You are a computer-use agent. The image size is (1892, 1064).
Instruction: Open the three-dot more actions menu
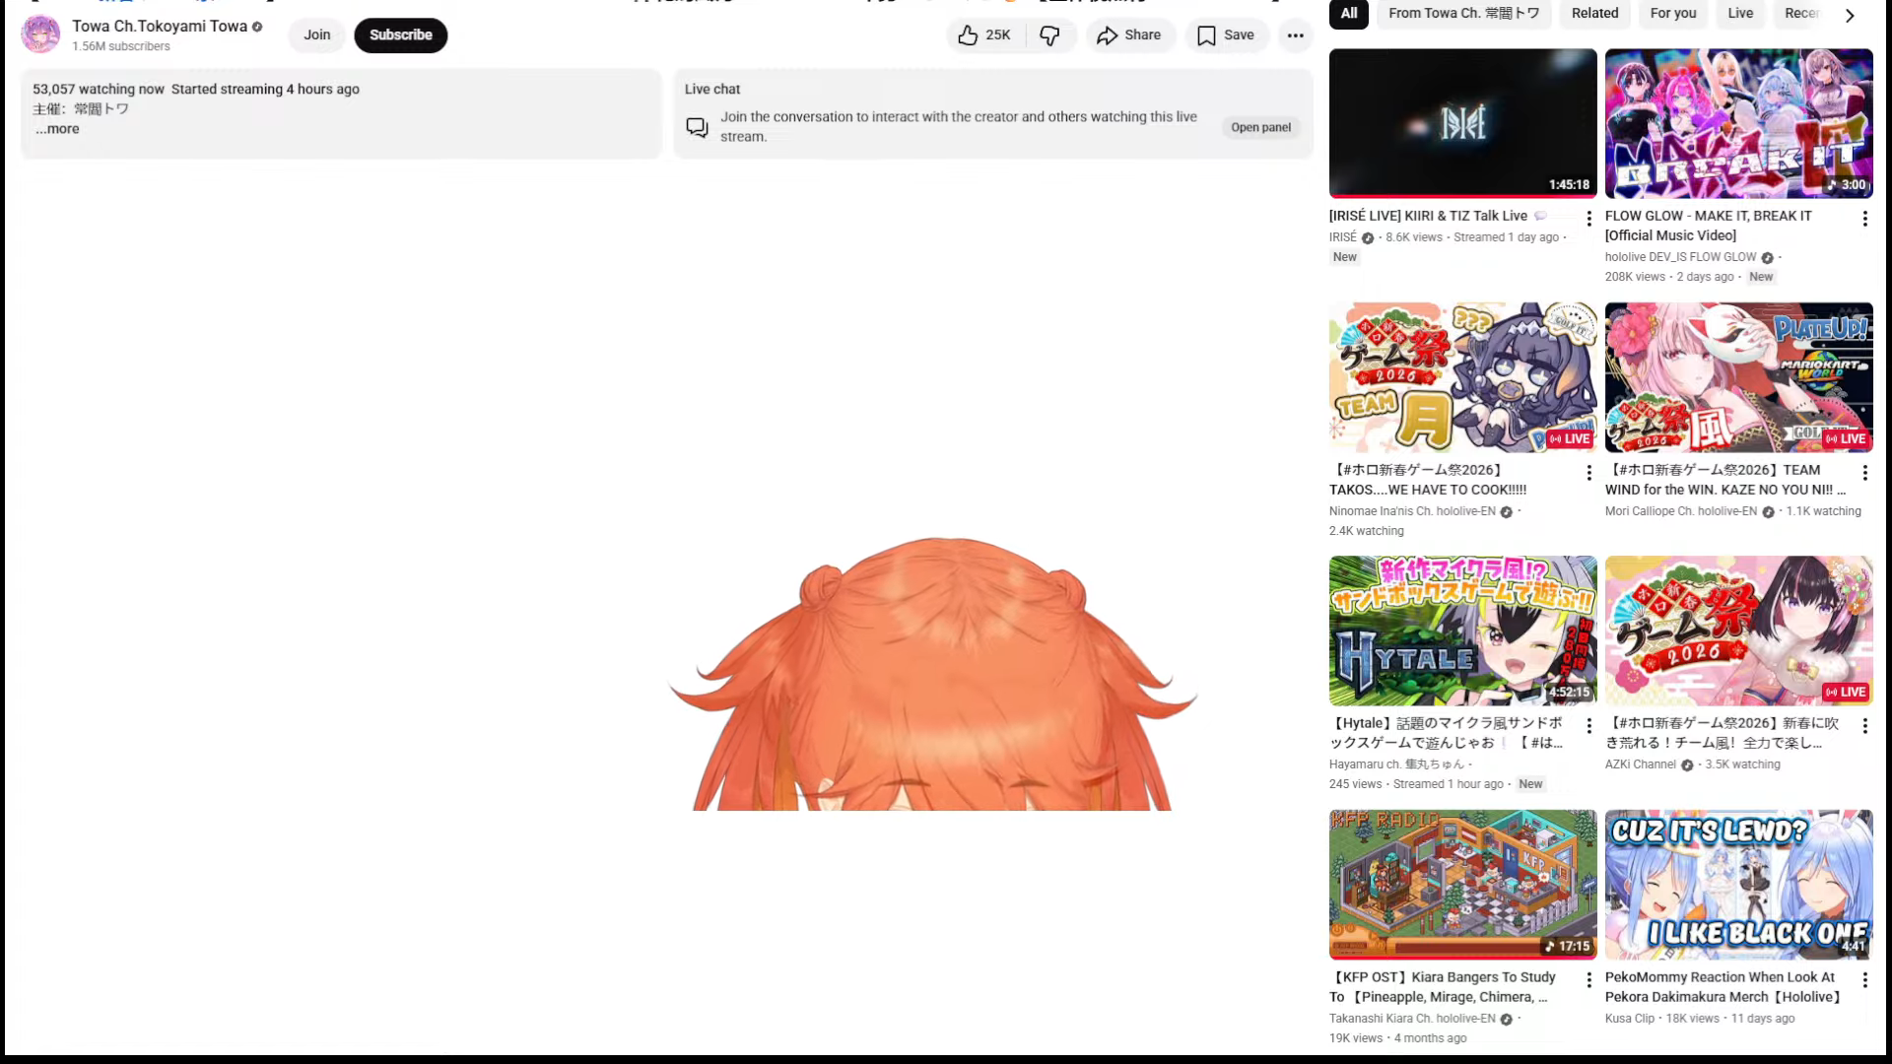1295,35
